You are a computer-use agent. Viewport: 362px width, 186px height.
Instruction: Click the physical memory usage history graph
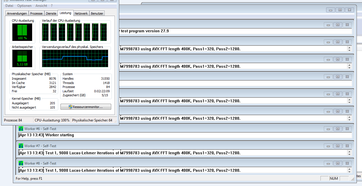point(75,58)
